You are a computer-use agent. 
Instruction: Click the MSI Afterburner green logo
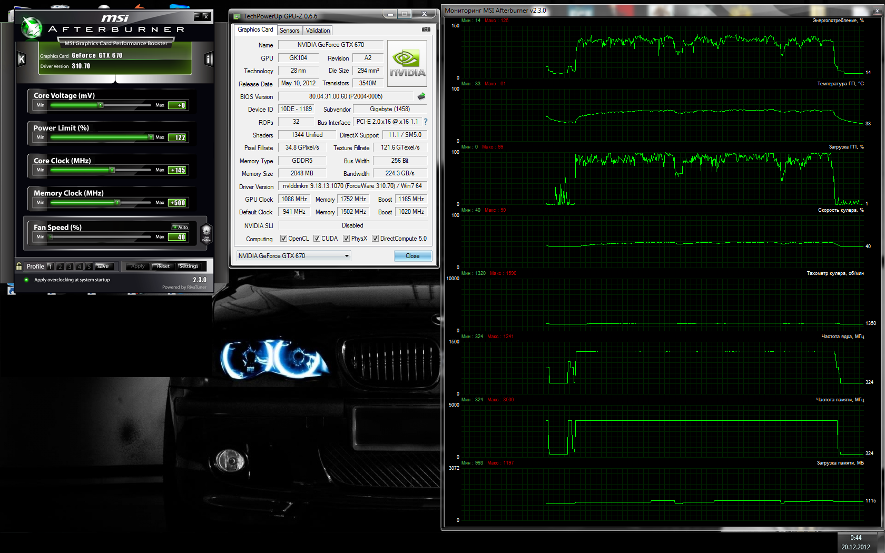tap(32, 27)
